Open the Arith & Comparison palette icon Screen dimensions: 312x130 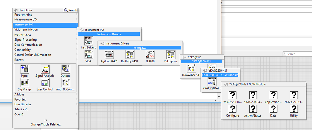65,83
